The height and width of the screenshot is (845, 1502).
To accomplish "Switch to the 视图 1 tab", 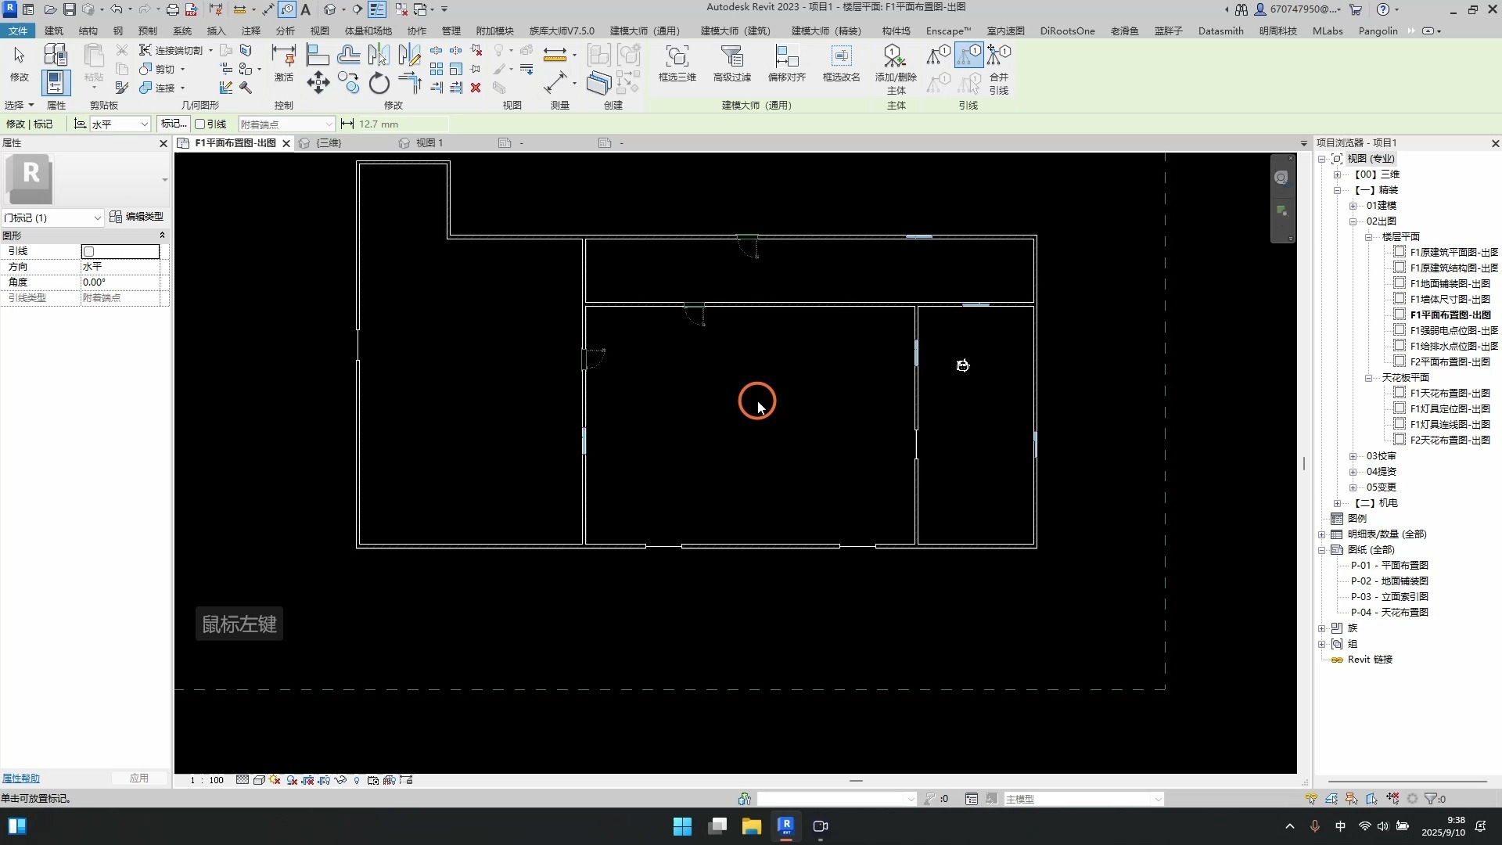I will point(429,142).
